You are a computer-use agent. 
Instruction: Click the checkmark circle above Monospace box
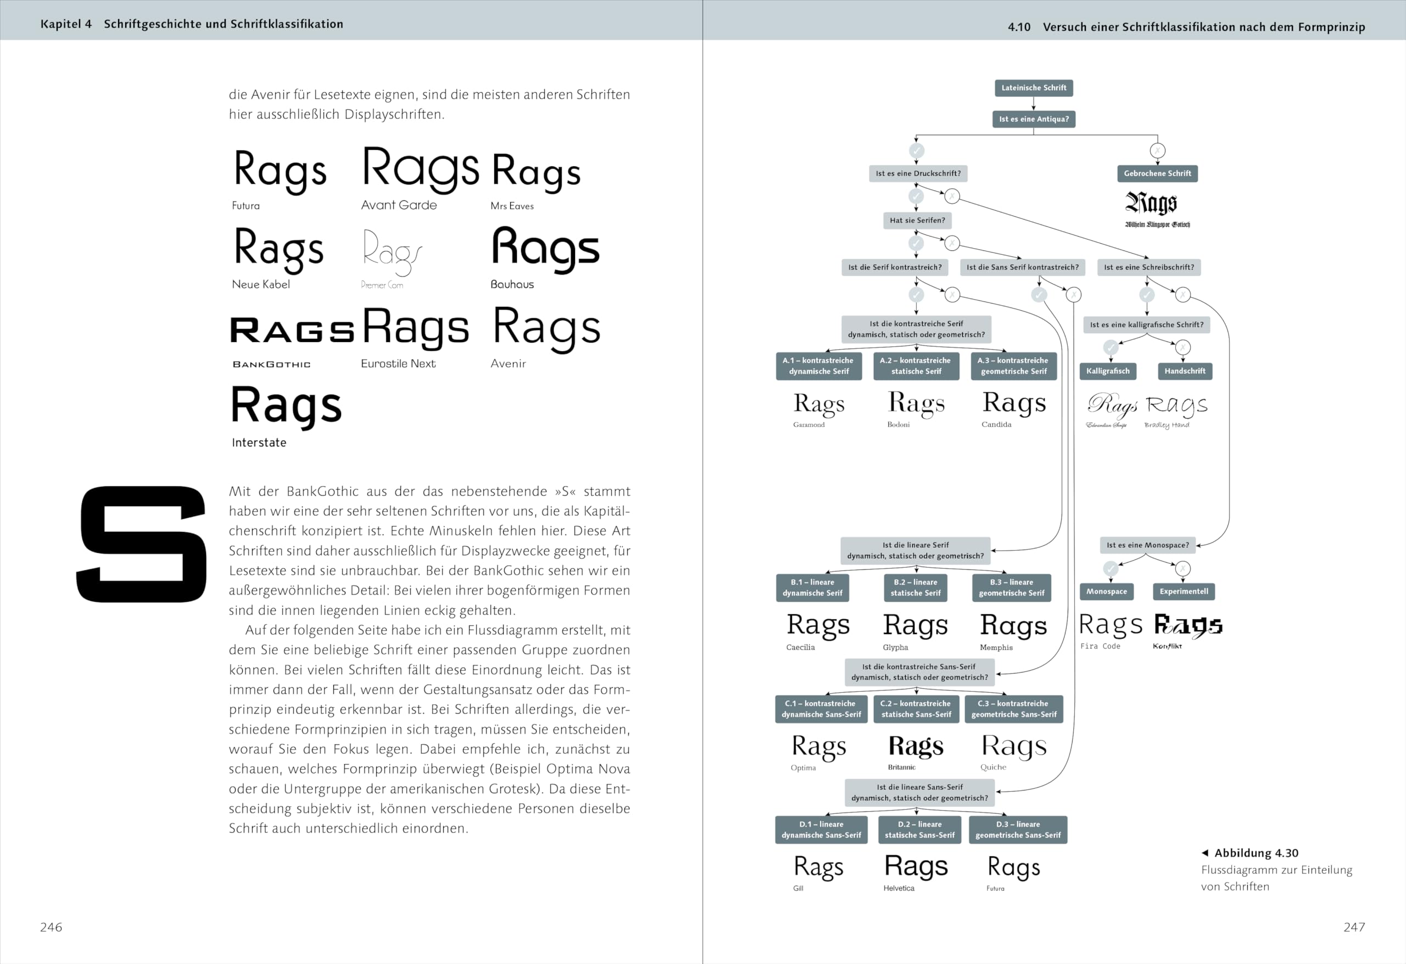tap(1110, 569)
